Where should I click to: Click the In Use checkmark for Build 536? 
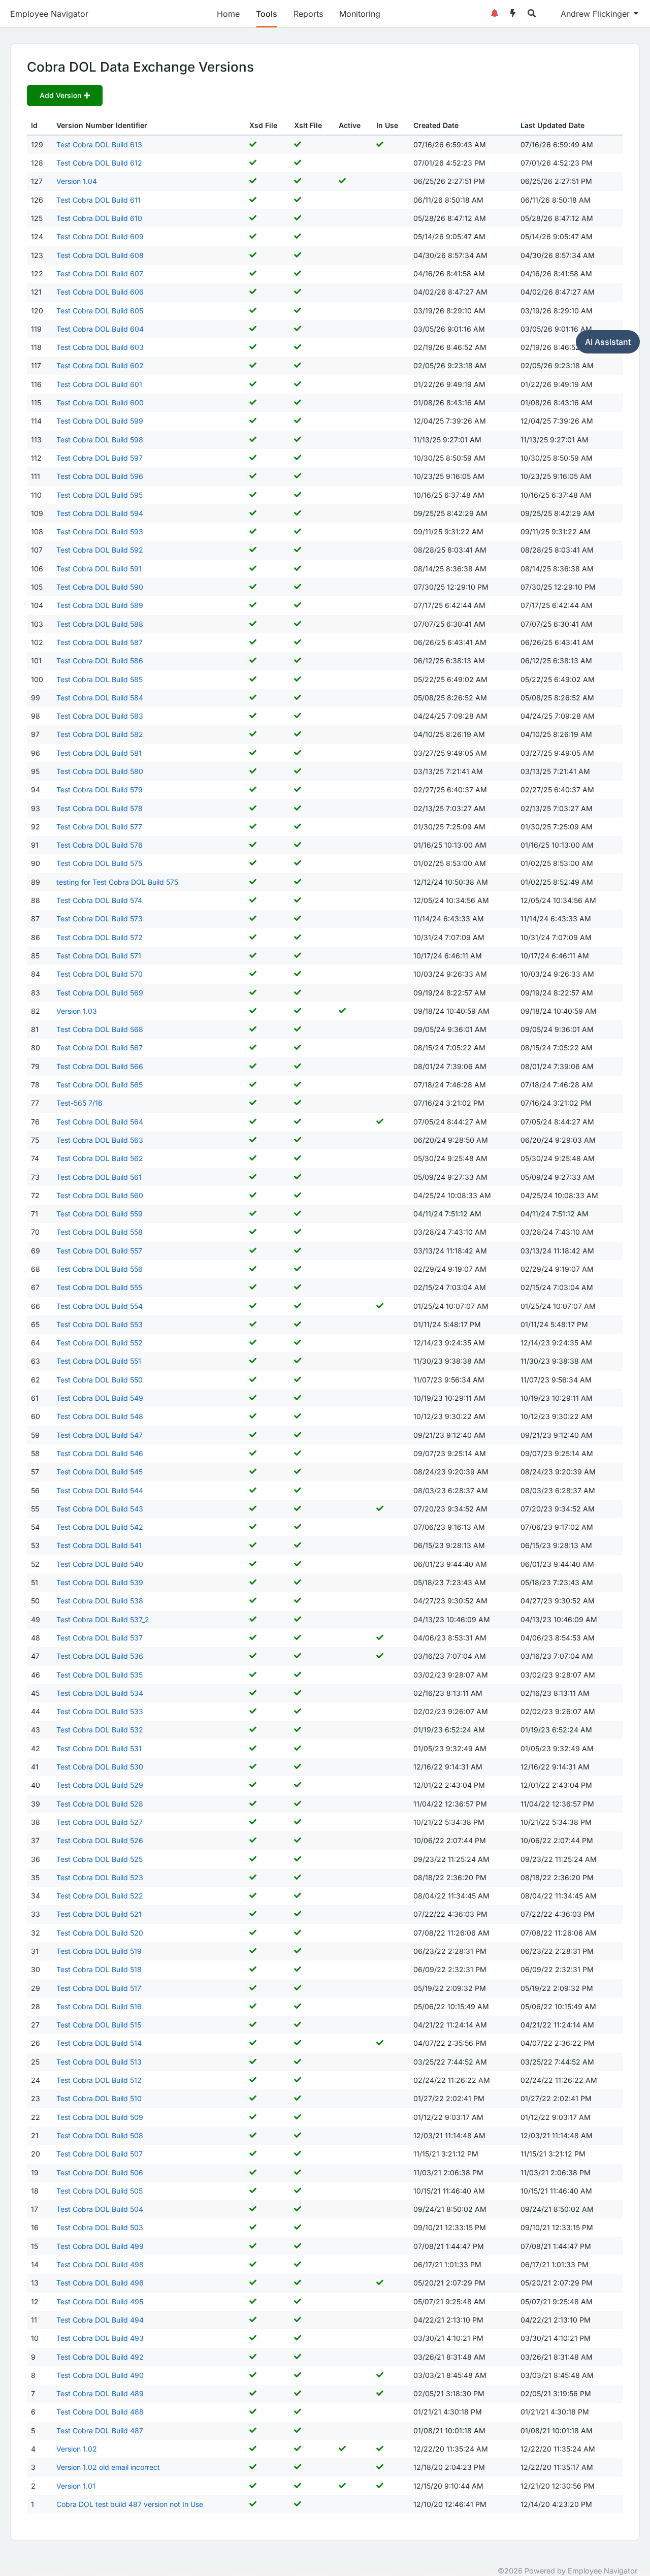pos(380,1656)
